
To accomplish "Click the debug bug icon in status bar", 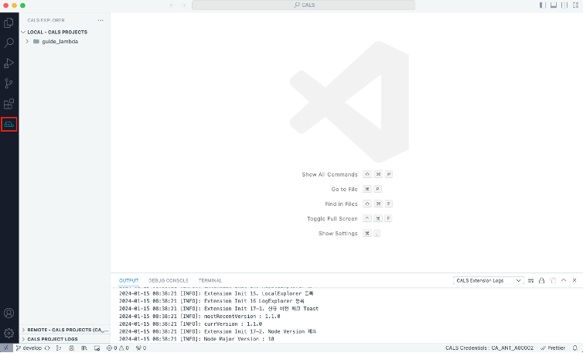I will (71, 348).
